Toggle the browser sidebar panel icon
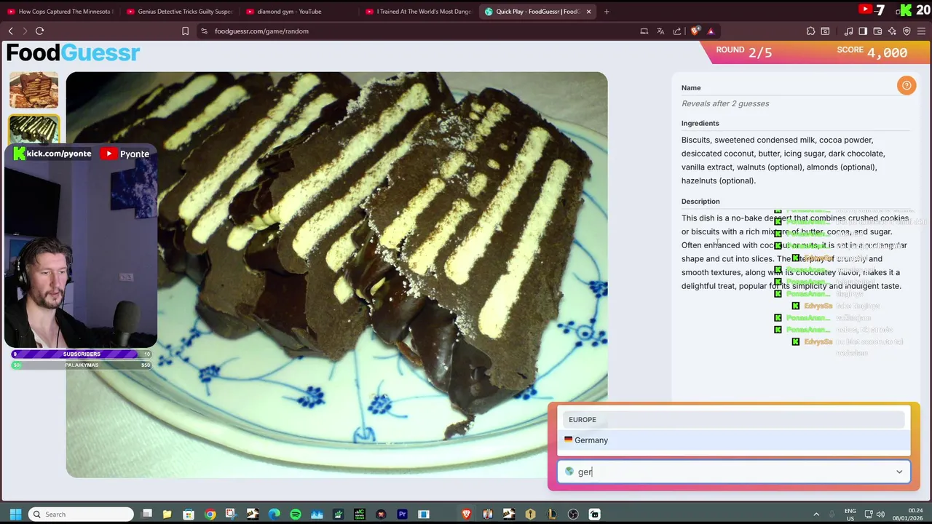 863,31
